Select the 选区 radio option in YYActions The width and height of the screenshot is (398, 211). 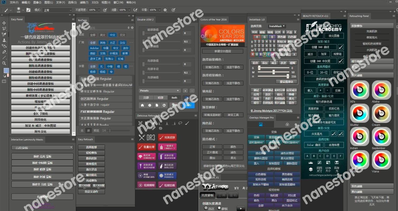(206, 208)
